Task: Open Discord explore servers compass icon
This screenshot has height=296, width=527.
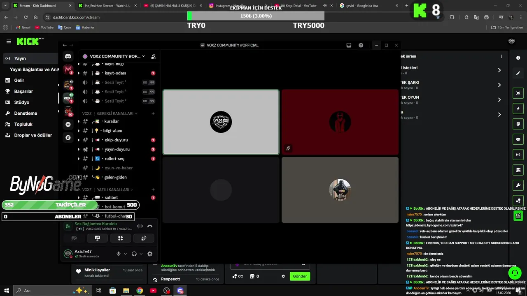Action: (68, 138)
